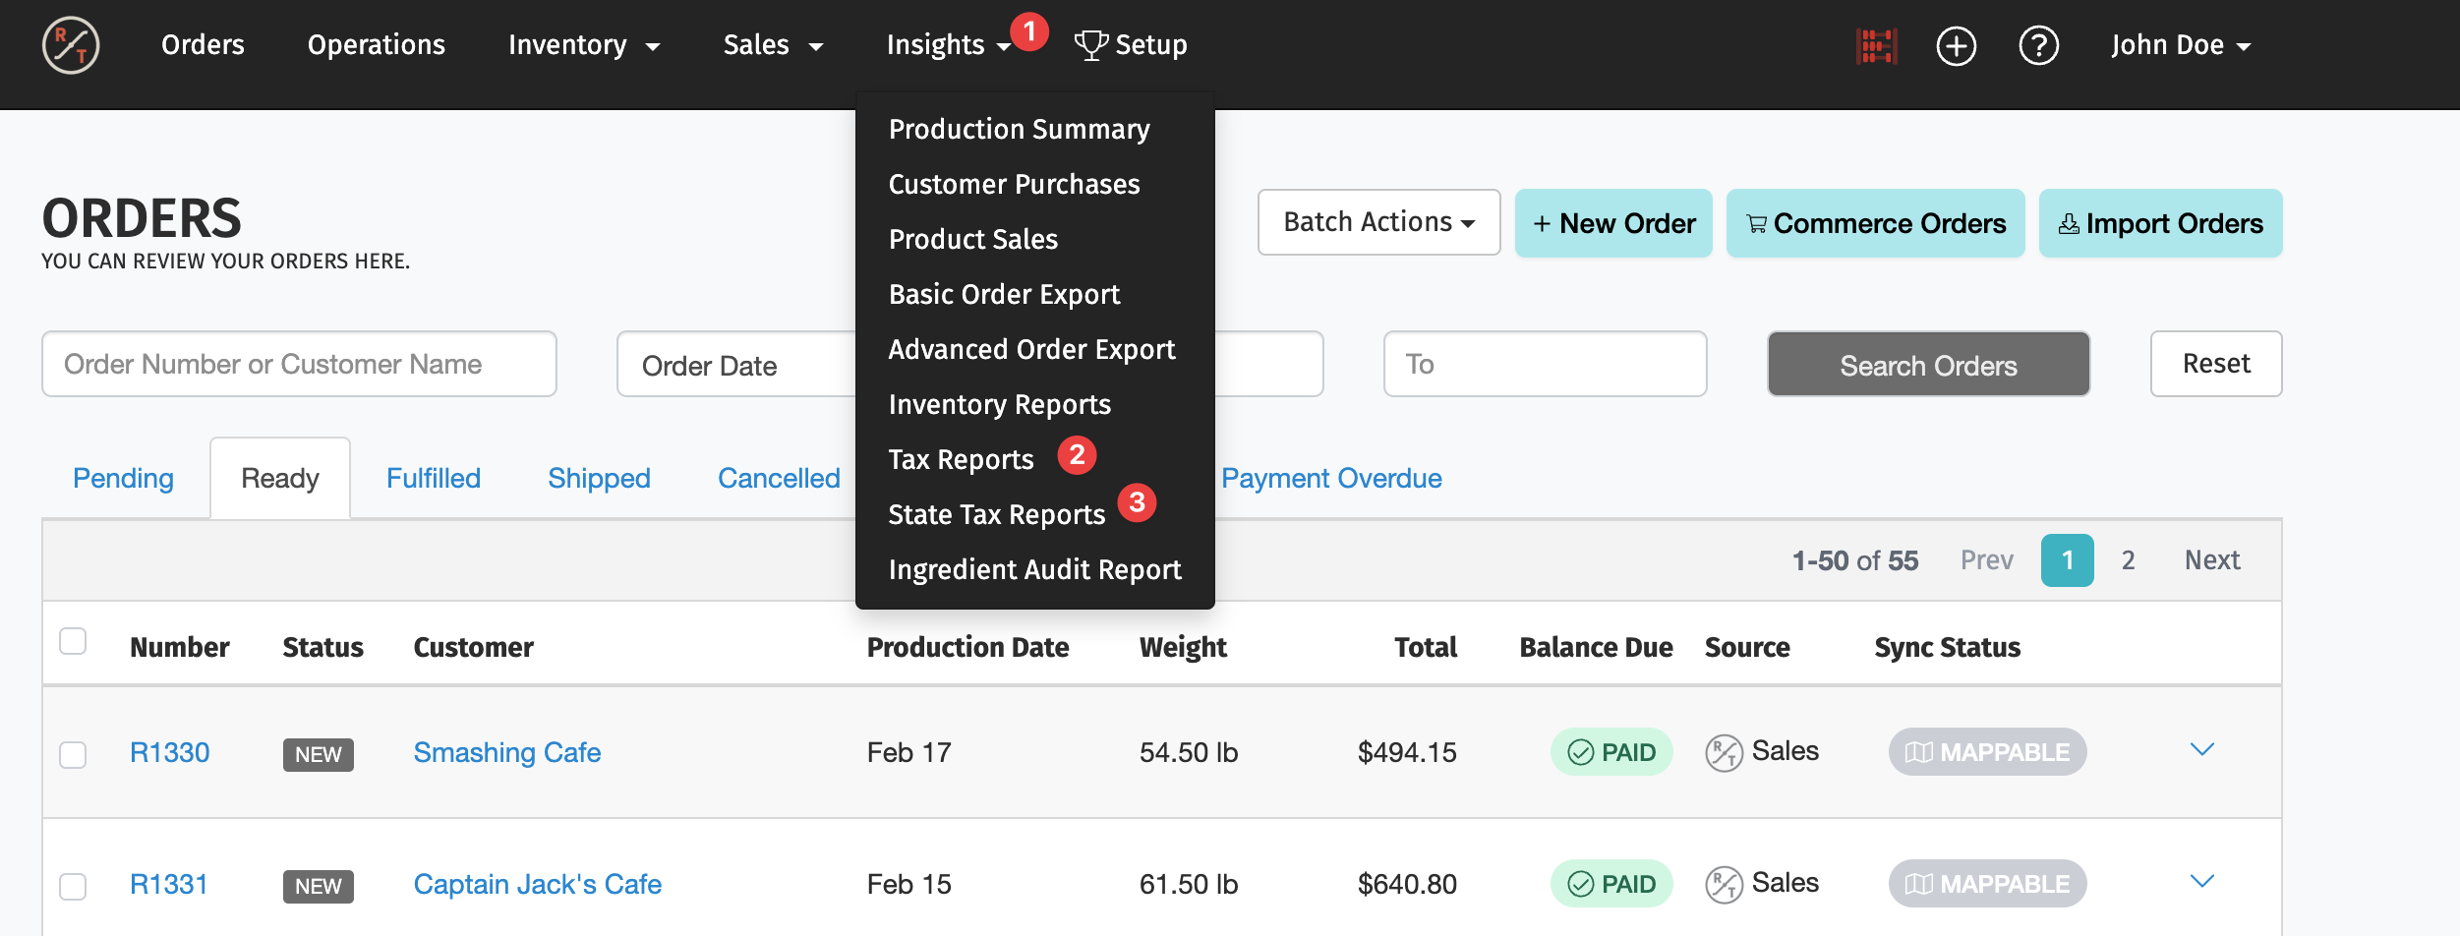Viewport: 2460px width, 936px height.
Task: Click the Sales source icon on R1331's row
Action: (x=1724, y=884)
